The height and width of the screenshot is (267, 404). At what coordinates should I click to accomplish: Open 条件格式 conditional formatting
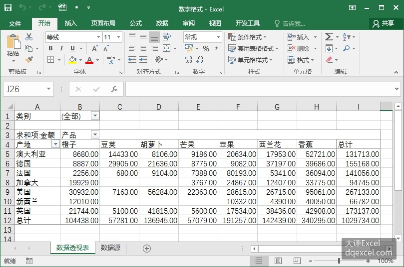pyautogui.click(x=247, y=37)
